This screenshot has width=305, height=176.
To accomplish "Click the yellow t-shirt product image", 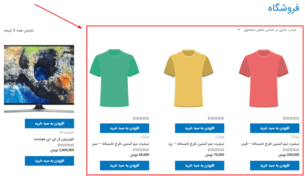I will [x=188, y=78].
